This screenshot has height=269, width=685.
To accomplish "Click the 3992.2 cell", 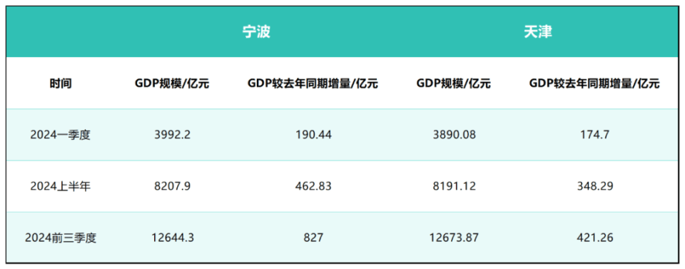I will point(172,135).
